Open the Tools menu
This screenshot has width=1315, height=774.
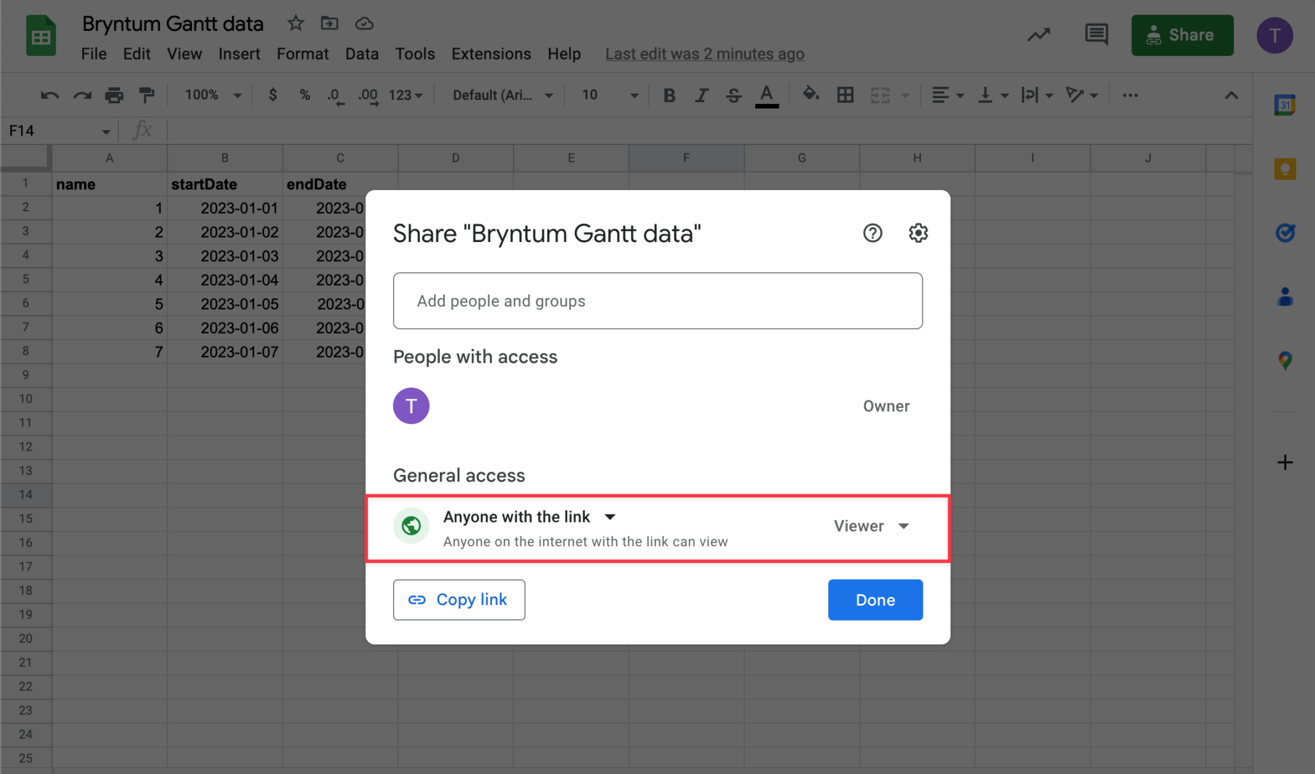click(415, 54)
